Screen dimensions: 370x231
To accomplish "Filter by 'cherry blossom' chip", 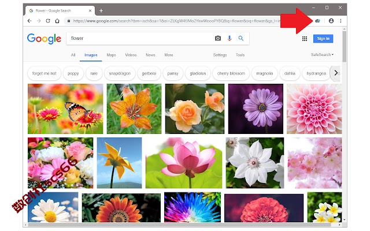I will tap(231, 73).
